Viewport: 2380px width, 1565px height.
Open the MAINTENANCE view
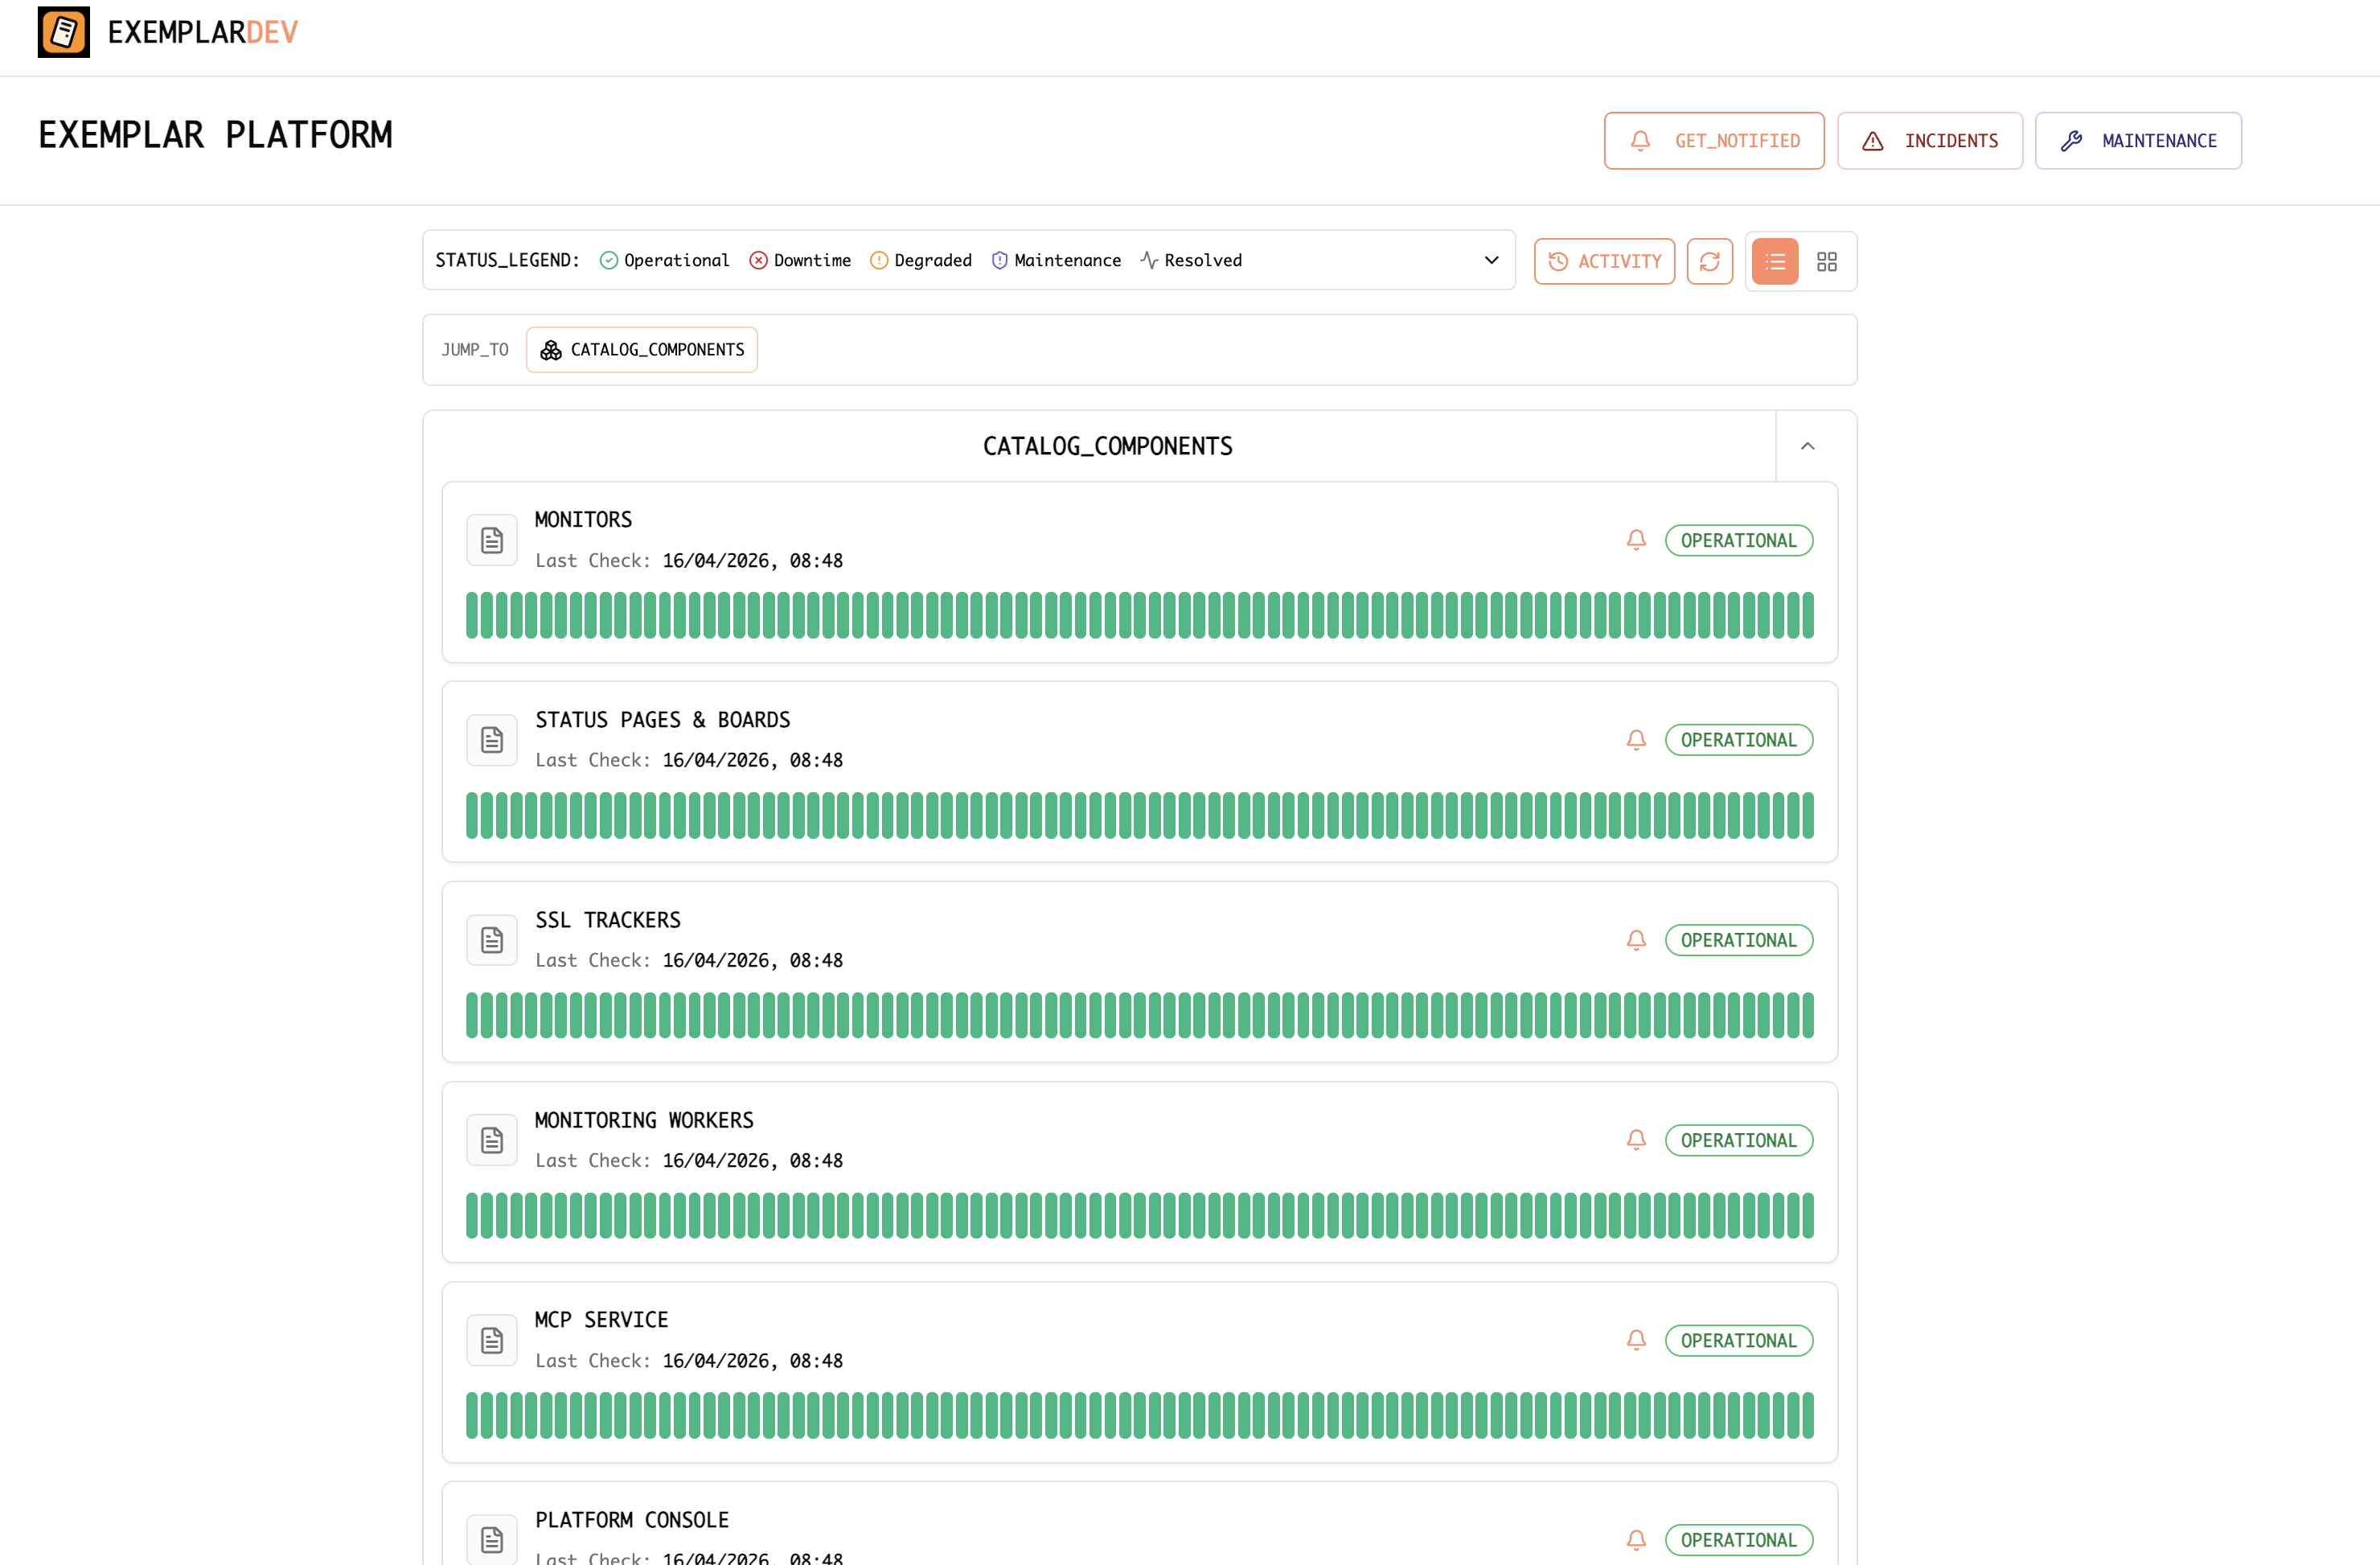(x=2138, y=140)
